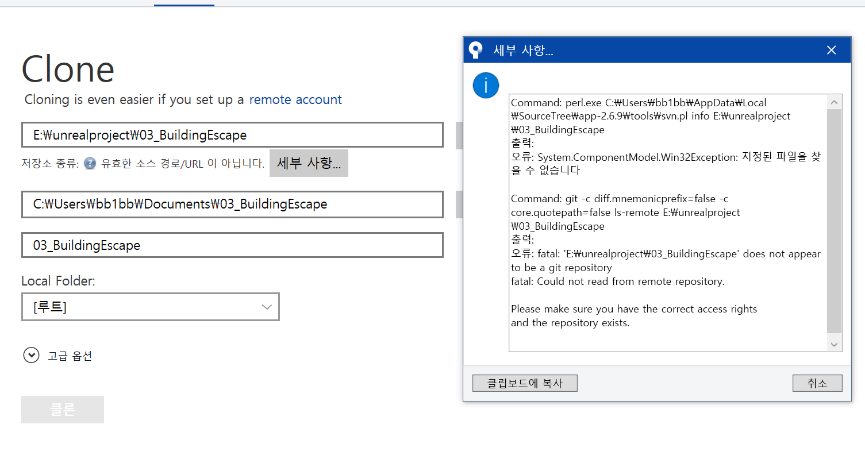This screenshot has width=865, height=467.
Task: Close the 세부 사항 dialog
Action: 831,50
